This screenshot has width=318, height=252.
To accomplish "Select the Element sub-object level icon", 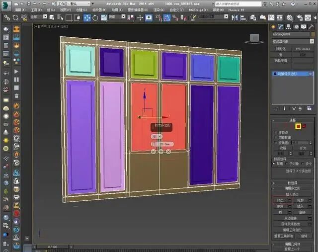I will [304, 126].
